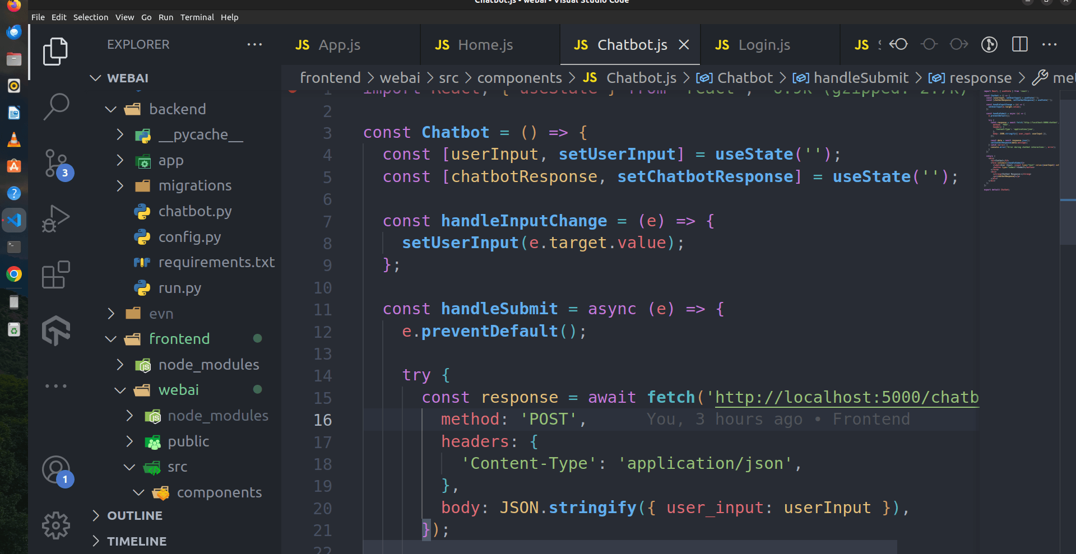
Task: Show additional views ellipsis in activity bar
Action: tap(55, 386)
